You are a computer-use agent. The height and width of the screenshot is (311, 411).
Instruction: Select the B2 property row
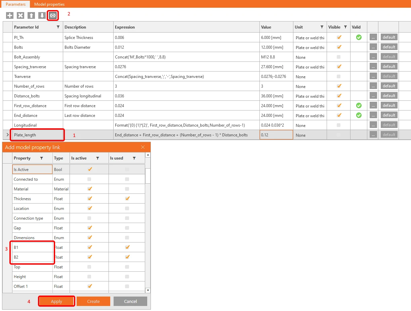coord(33,257)
